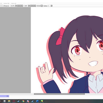Click the Steam icon right of Chrome
Image resolution: width=103 pixels, height=103 pixels.
tap(32, 101)
